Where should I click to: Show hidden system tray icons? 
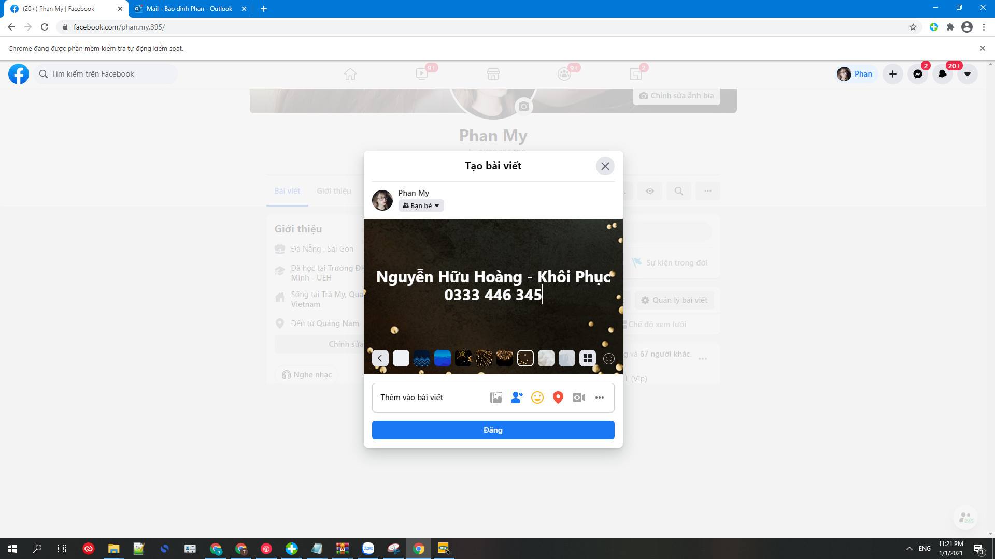[909, 549]
